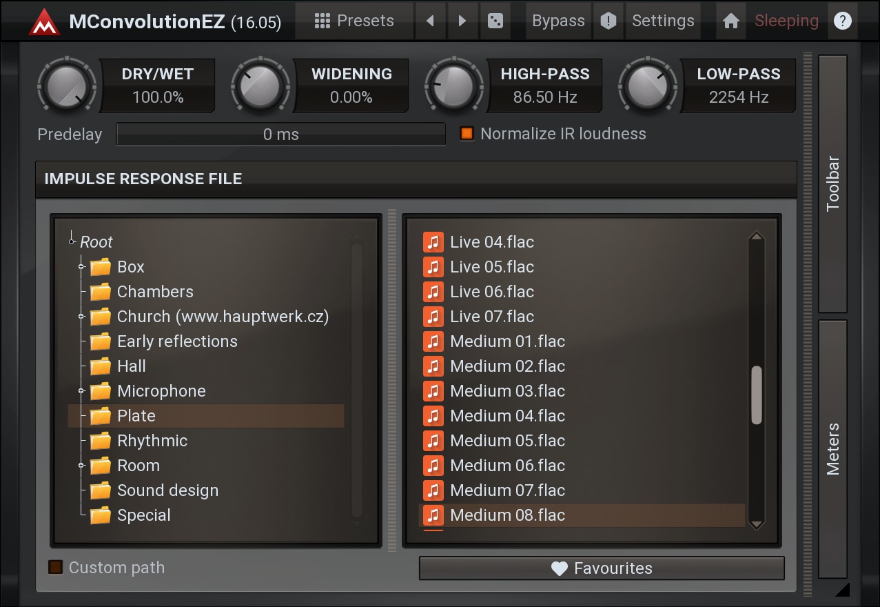The image size is (880, 607).
Task: Select the Sound design folder
Action: (154, 490)
